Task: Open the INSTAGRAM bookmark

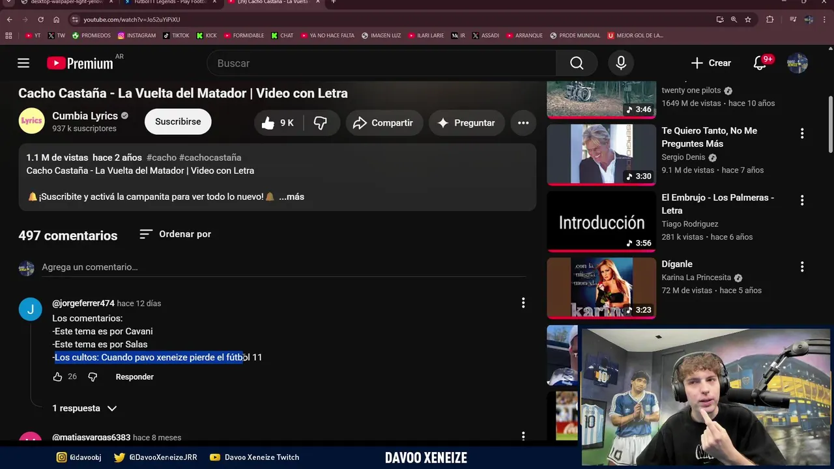Action: click(x=137, y=36)
